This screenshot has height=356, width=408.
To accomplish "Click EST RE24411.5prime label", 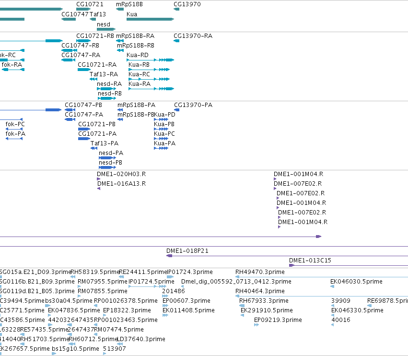I will tap(143, 272).
